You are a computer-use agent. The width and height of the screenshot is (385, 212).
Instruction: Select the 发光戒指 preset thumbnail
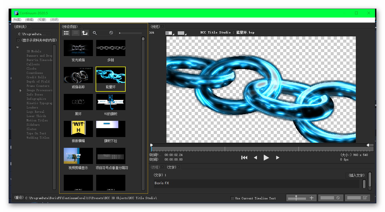point(78,48)
